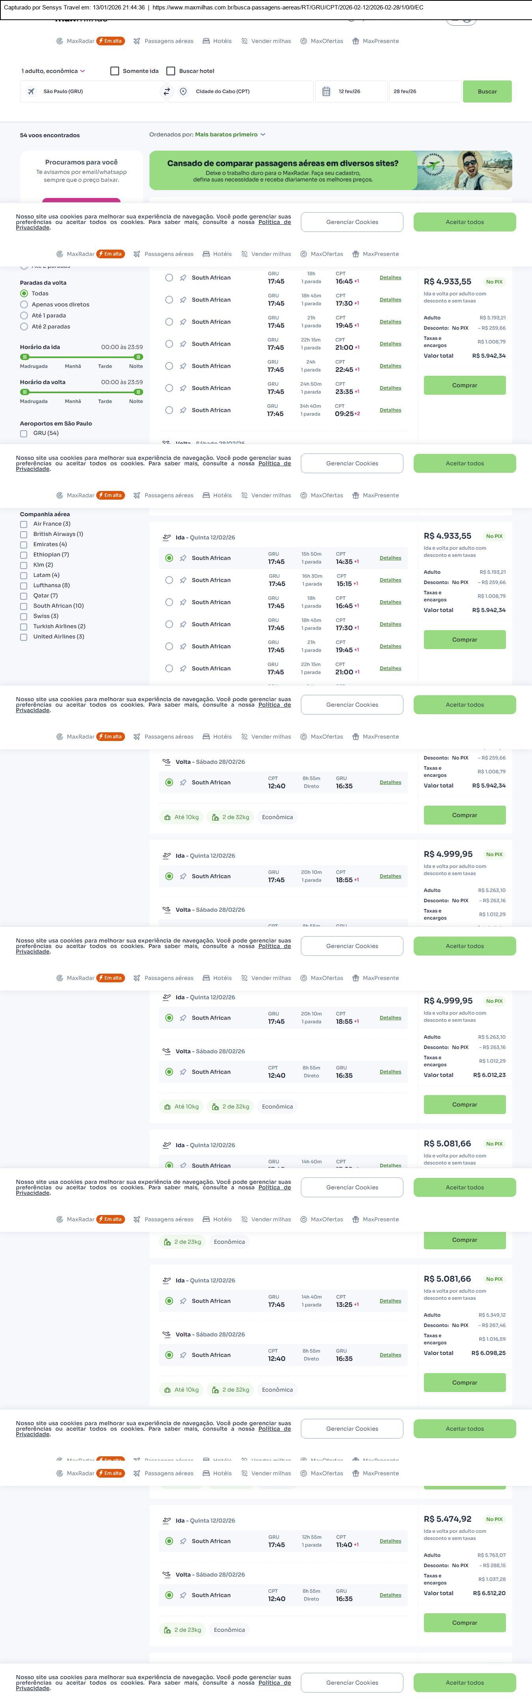Click pin icon of the 12h 55m flight
This screenshot has height=1702, width=532.
(183, 1542)
